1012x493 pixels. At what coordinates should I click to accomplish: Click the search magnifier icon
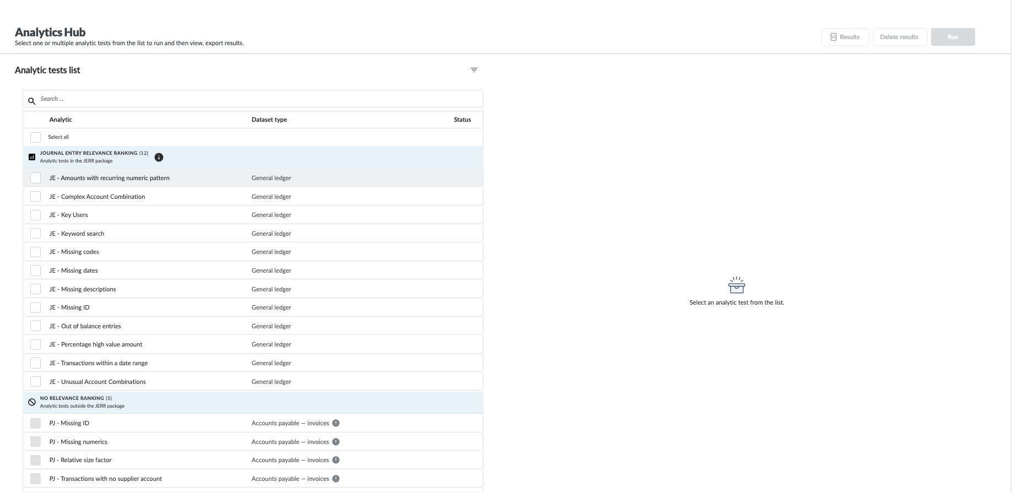pos(32,101)
